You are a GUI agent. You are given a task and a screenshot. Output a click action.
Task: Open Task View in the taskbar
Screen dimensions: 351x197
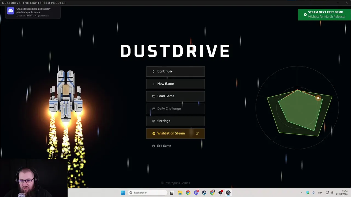click(171, 193)
